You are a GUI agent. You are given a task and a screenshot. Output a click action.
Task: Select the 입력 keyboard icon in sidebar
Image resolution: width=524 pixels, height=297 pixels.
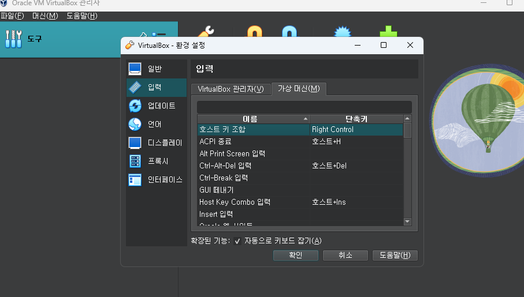pos(135,88)
